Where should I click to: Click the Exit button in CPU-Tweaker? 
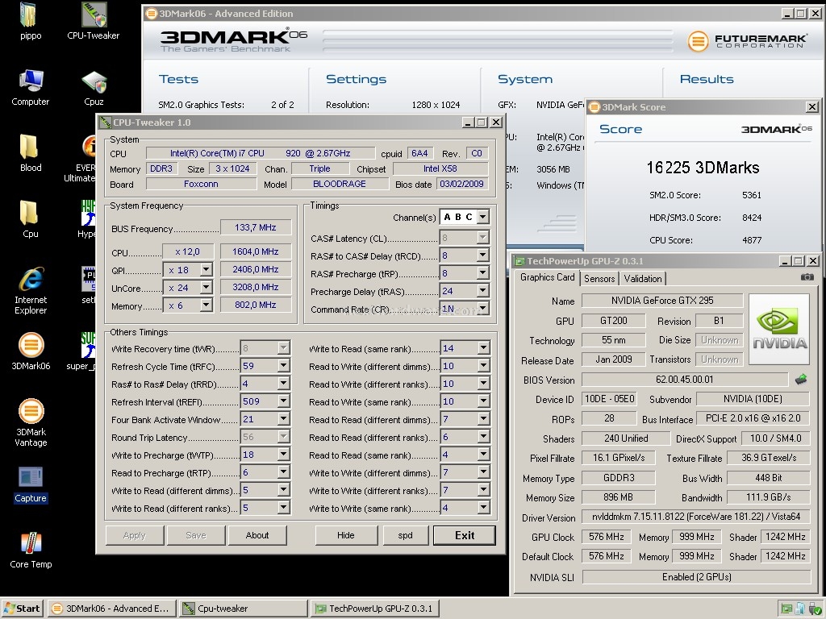tap(464, 535)
